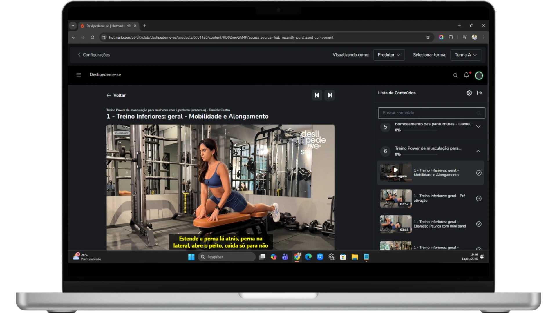Toggle completion for Elevação Pélvica lesson
Viewport: 557px width, 313px height.
[479, 224]
